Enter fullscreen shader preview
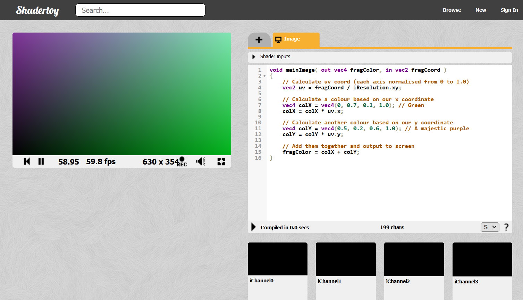 coord(221,161)
